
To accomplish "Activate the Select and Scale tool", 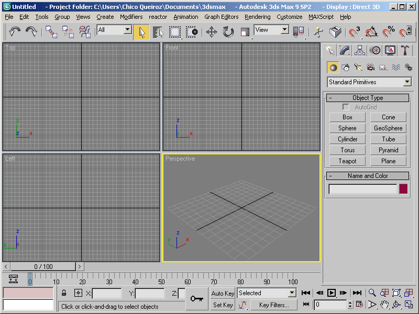I will point(245,32).
